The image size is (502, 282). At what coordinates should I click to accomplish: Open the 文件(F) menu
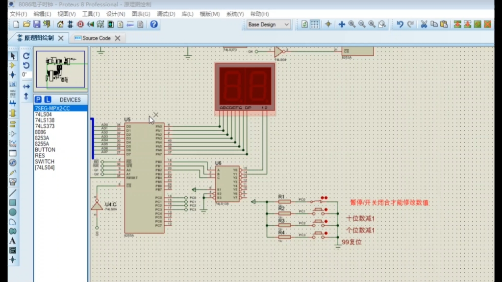click(19, 14)
